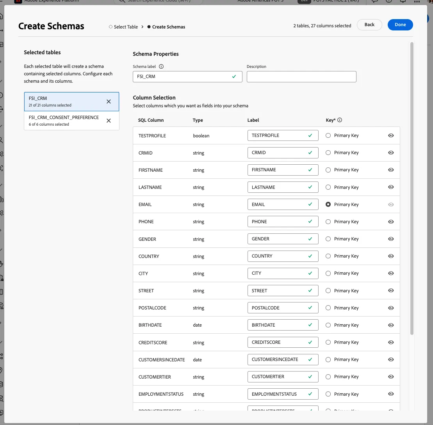Click the vertical scrollbar of the dialog
The width and height of the screenshot is (433, 425).
point(412,188)
